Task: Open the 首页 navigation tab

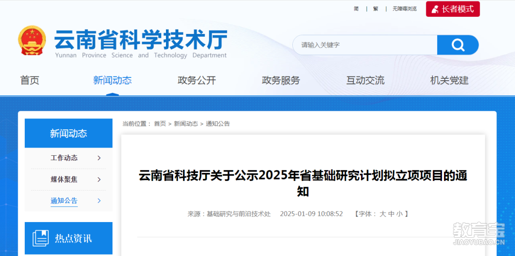Action: pos(30,80)
